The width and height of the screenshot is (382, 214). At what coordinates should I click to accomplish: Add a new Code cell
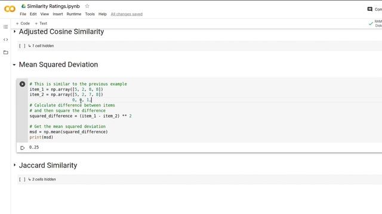tap(23, 23)
